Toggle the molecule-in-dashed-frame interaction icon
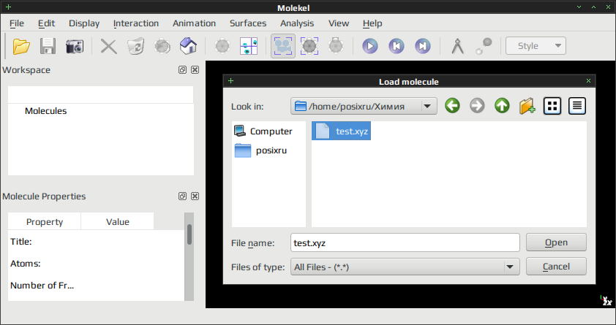The height and width of the screenshot is (325, 616). tap(309, 46)
